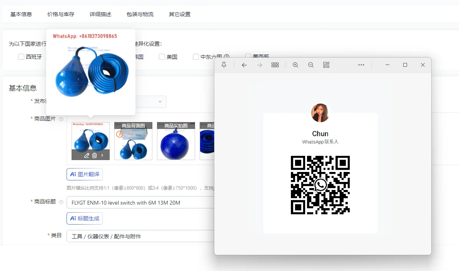Tick the 西班牙 checkbox
The image size is (459, 271).
[21, 57]
